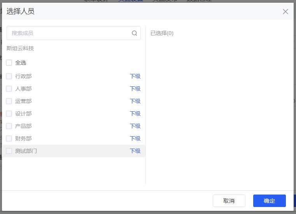Click the 取消 button
Screen dimensions: 296x214
(x=229, y=201)
